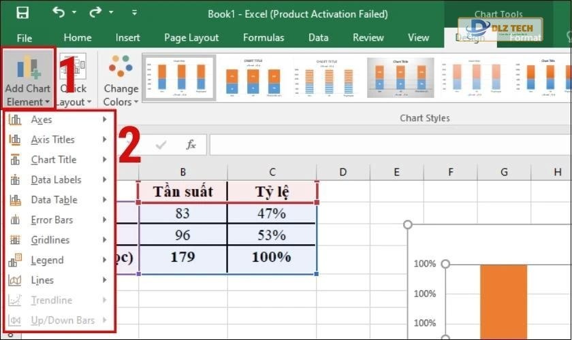Image resolution: width=572 pixels, height=340 pixels.
Task: Click the Axes icon in menu
Action: point(15,120)
